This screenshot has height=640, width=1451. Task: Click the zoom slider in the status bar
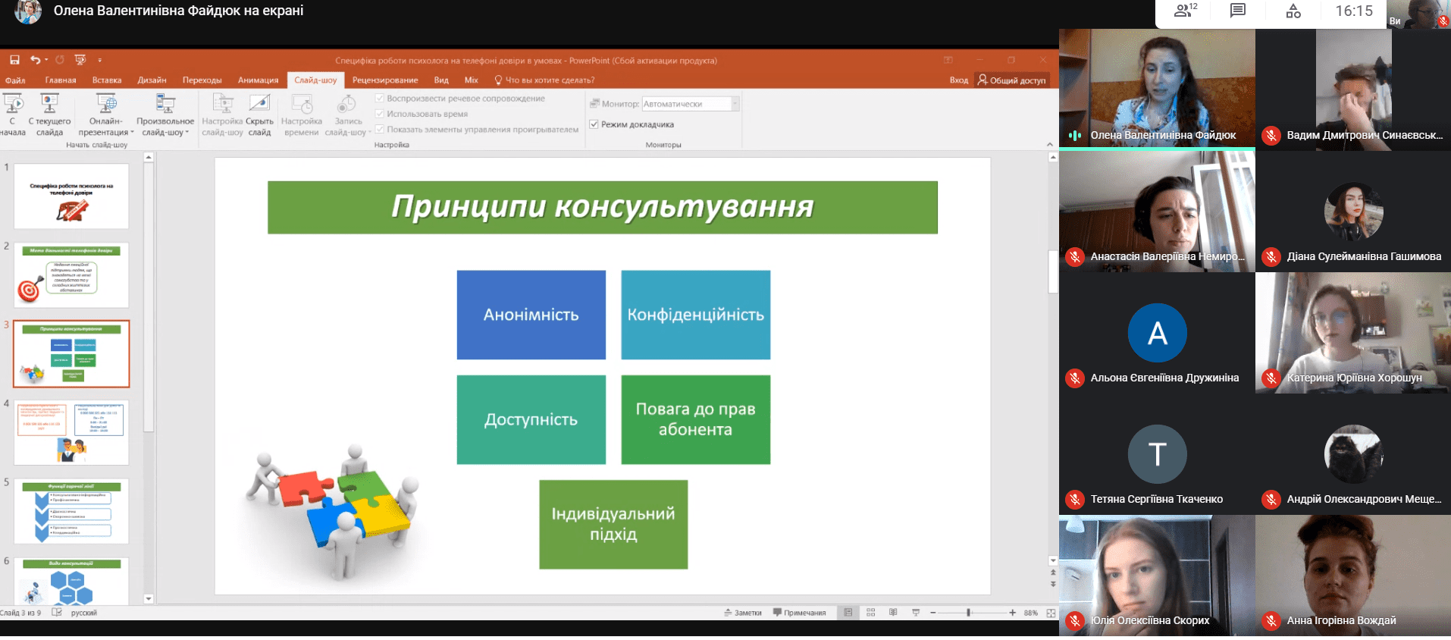click(x=969, y=613)
